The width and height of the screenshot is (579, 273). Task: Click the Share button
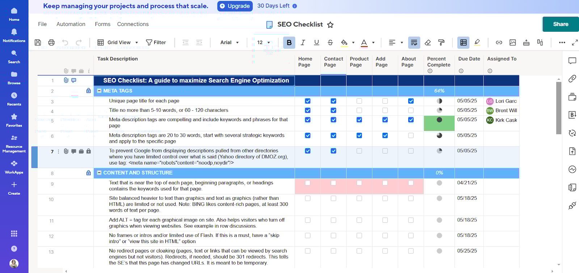[560, 24]
